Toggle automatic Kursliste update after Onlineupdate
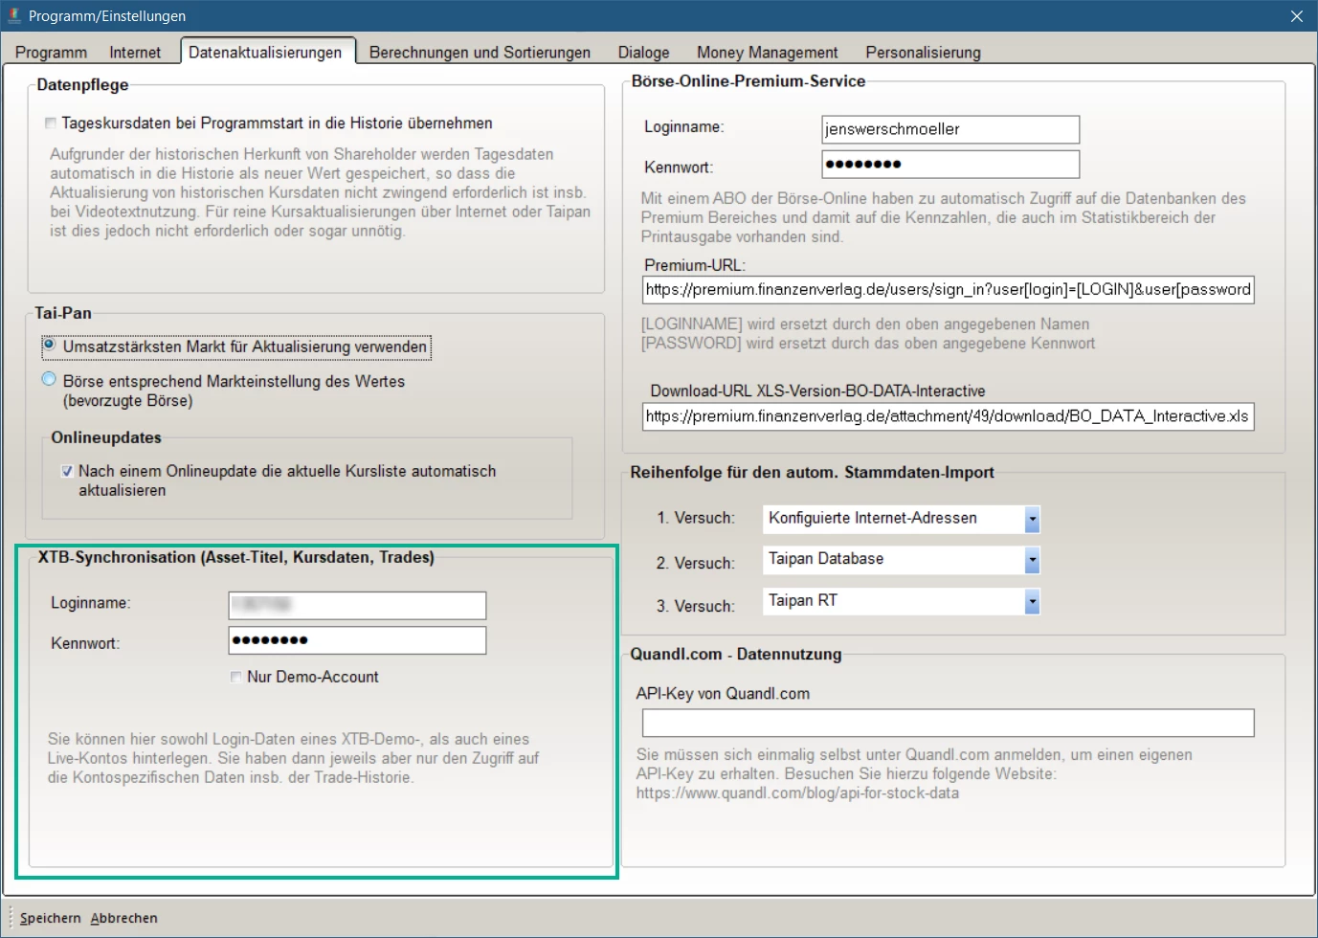This screenshot has width=1318, height=938. point(67,471)
